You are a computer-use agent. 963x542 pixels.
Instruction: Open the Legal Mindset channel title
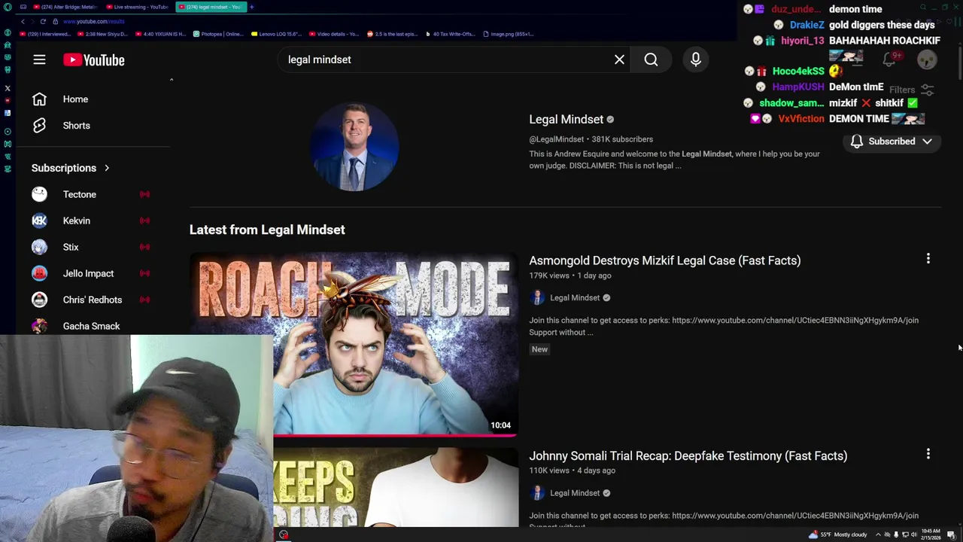pos(567,119)
